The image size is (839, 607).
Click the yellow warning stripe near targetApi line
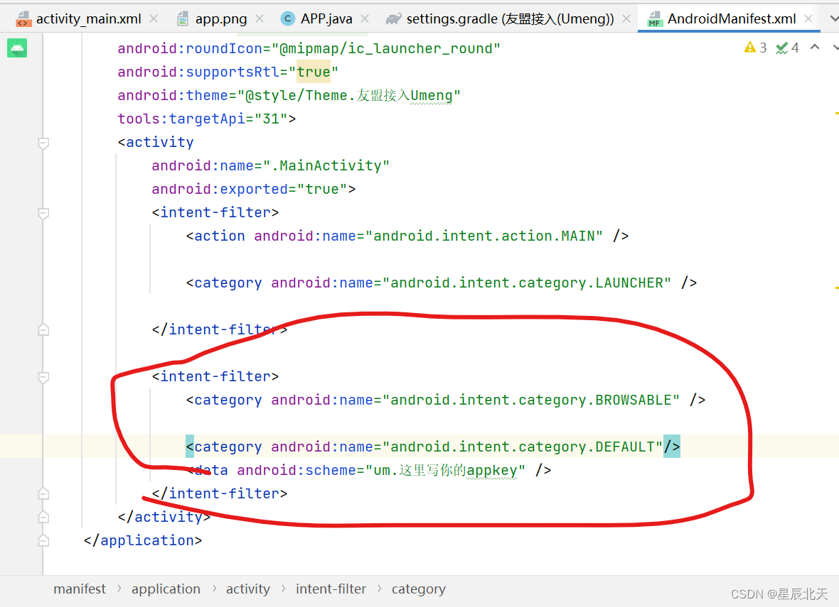point(836,114)
